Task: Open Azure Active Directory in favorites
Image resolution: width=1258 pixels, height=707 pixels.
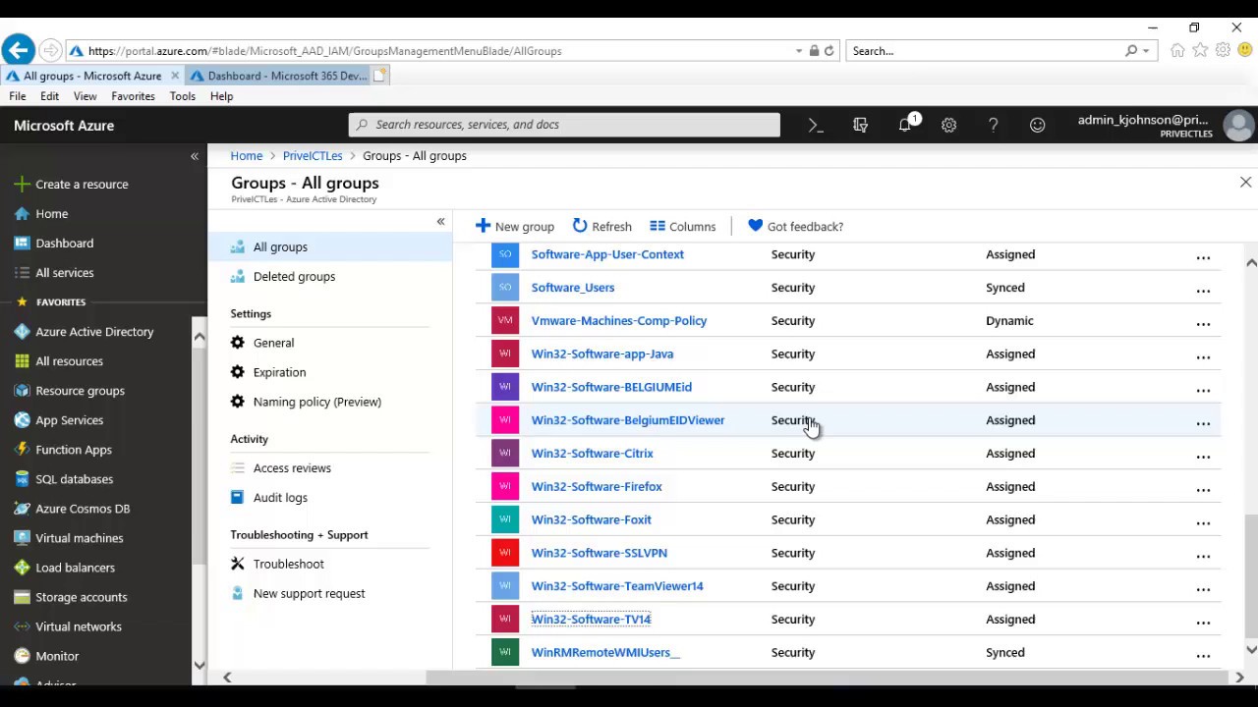Action: (x=94, y=331)
